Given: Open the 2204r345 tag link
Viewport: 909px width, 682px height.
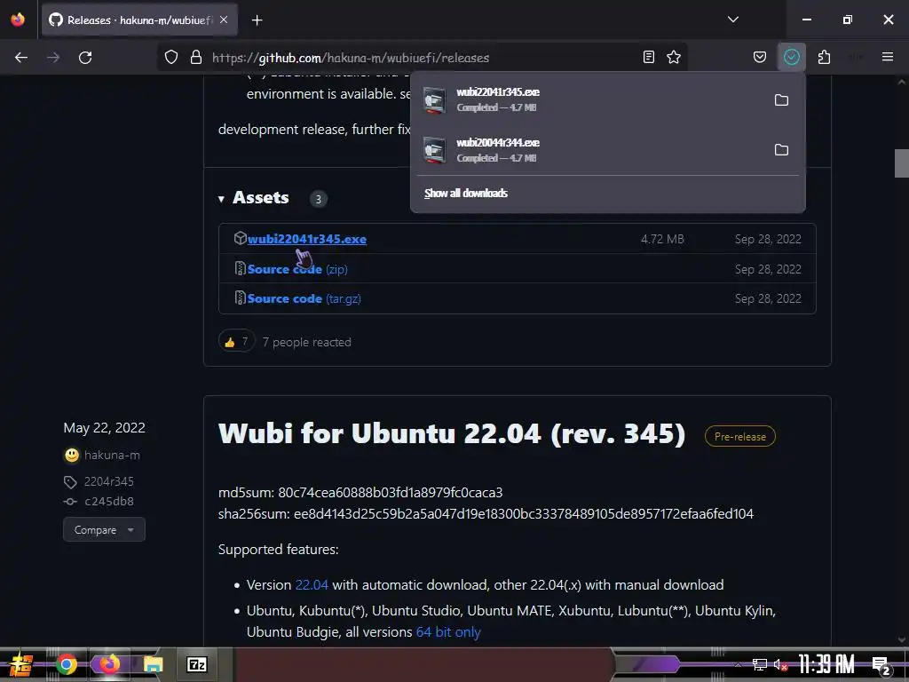Looking at the screenshot, I should tap(108, 481).
